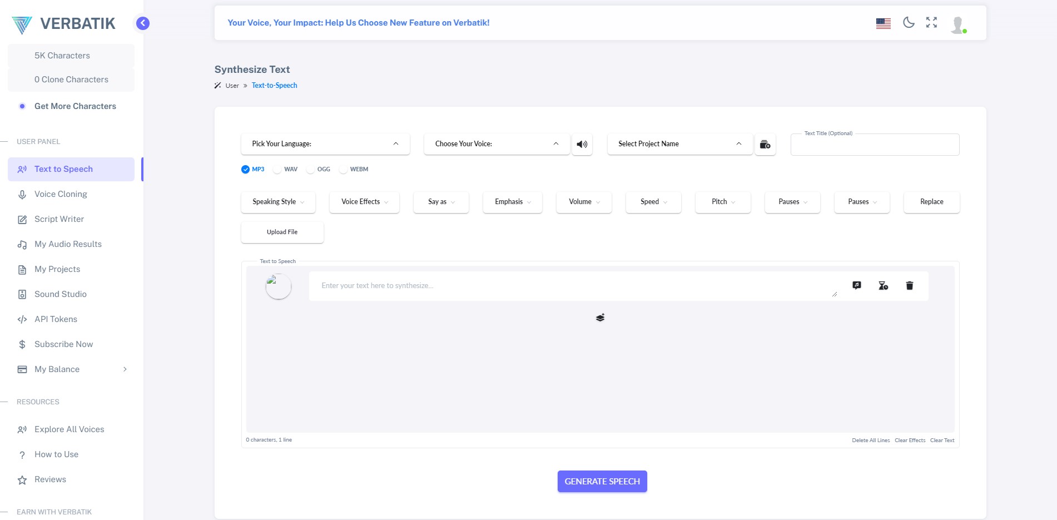Select the WAV format option
The height and width of the screenshot is (520, 1057).
coord(285,169)
